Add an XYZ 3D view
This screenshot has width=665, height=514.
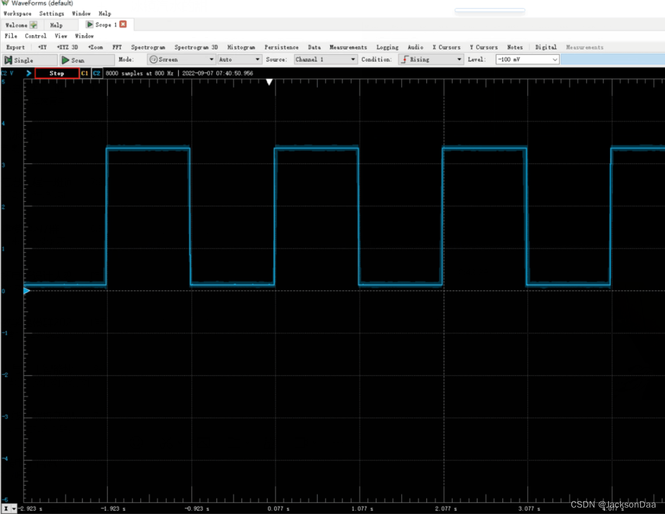pos(67,47)
